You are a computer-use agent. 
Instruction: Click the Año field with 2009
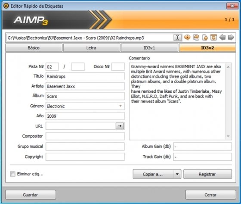click(85, 116)
